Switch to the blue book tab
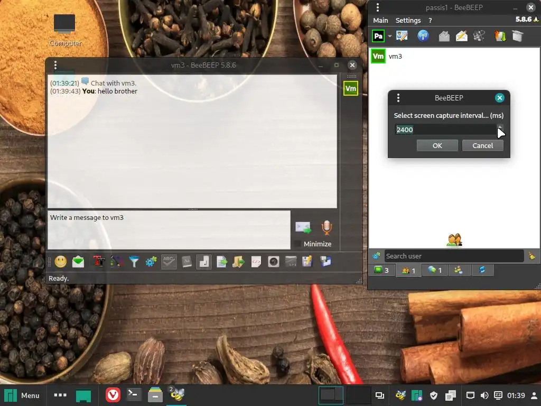Image resolution: width=541 pixels, height=406 pixels. click(x=482, y=270)
